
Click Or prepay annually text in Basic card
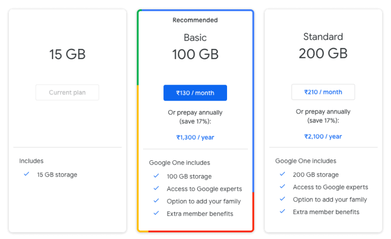click(x=195, y=117)
